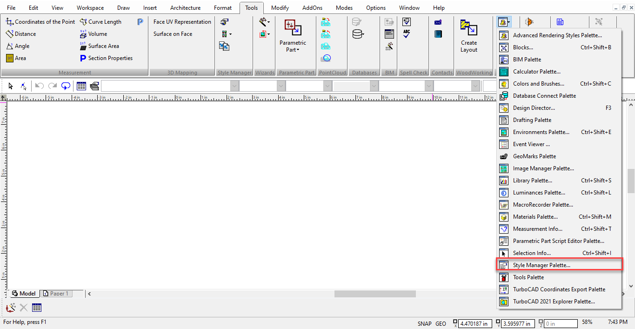Select the arrow Select tool icon

click(x=11, y=86)
